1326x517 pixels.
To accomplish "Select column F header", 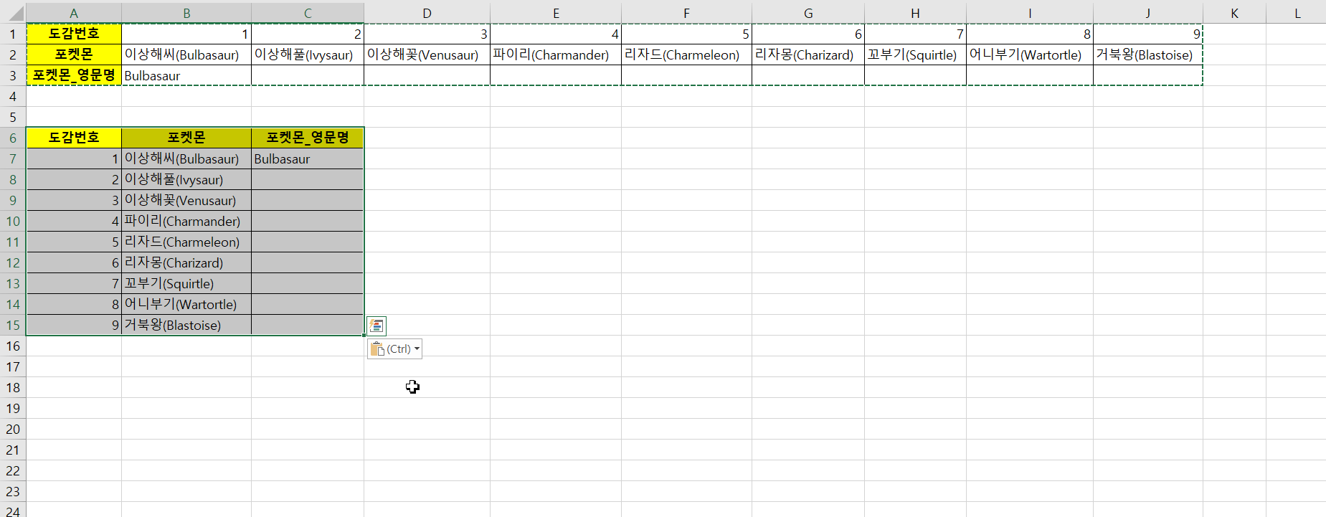I will click(686, 13).
